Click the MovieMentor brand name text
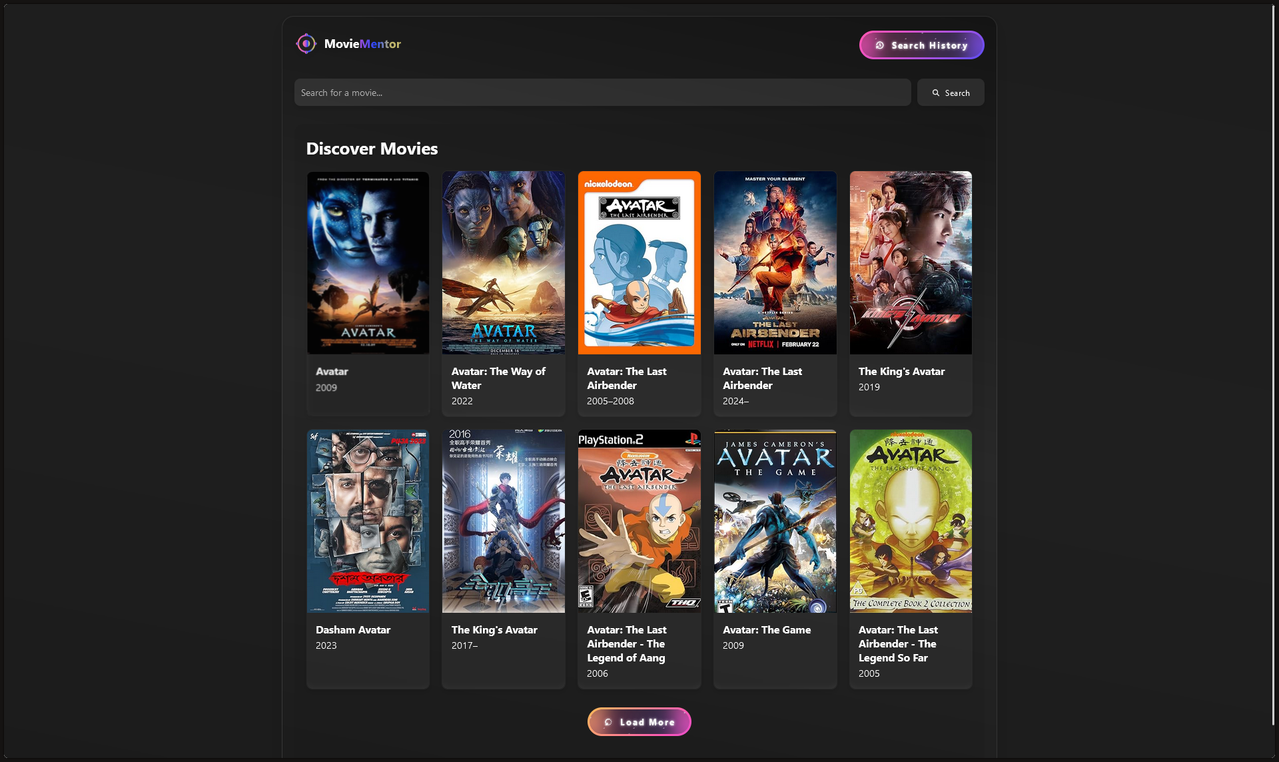1279x762 pixels. pyautogui.click(x=362, y=44)
